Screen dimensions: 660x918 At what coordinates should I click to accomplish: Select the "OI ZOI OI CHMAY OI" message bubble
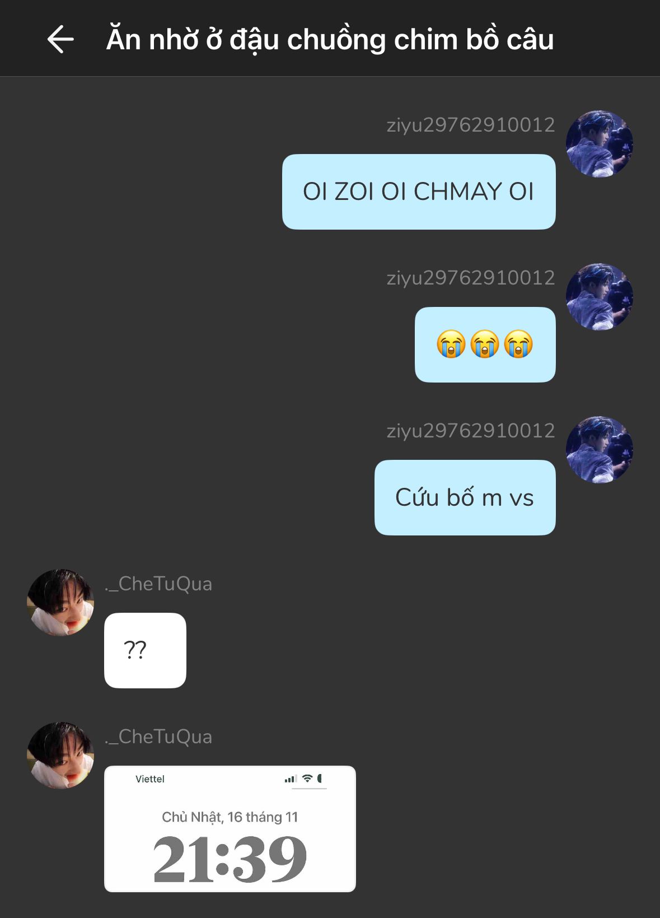[419, 192]
